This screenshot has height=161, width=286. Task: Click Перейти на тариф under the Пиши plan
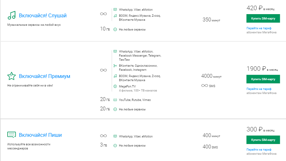259,149
